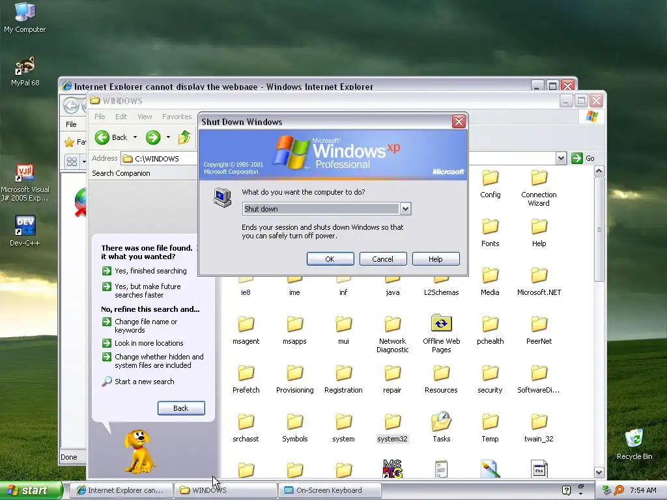This screenshot has height=500, width=667.
Task: Click the Go button next to address bar
Action: pos(583,158)
